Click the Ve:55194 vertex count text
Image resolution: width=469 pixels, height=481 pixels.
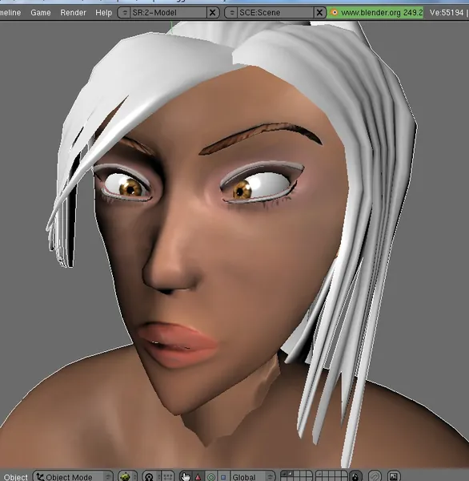click(x=447, y=13)
